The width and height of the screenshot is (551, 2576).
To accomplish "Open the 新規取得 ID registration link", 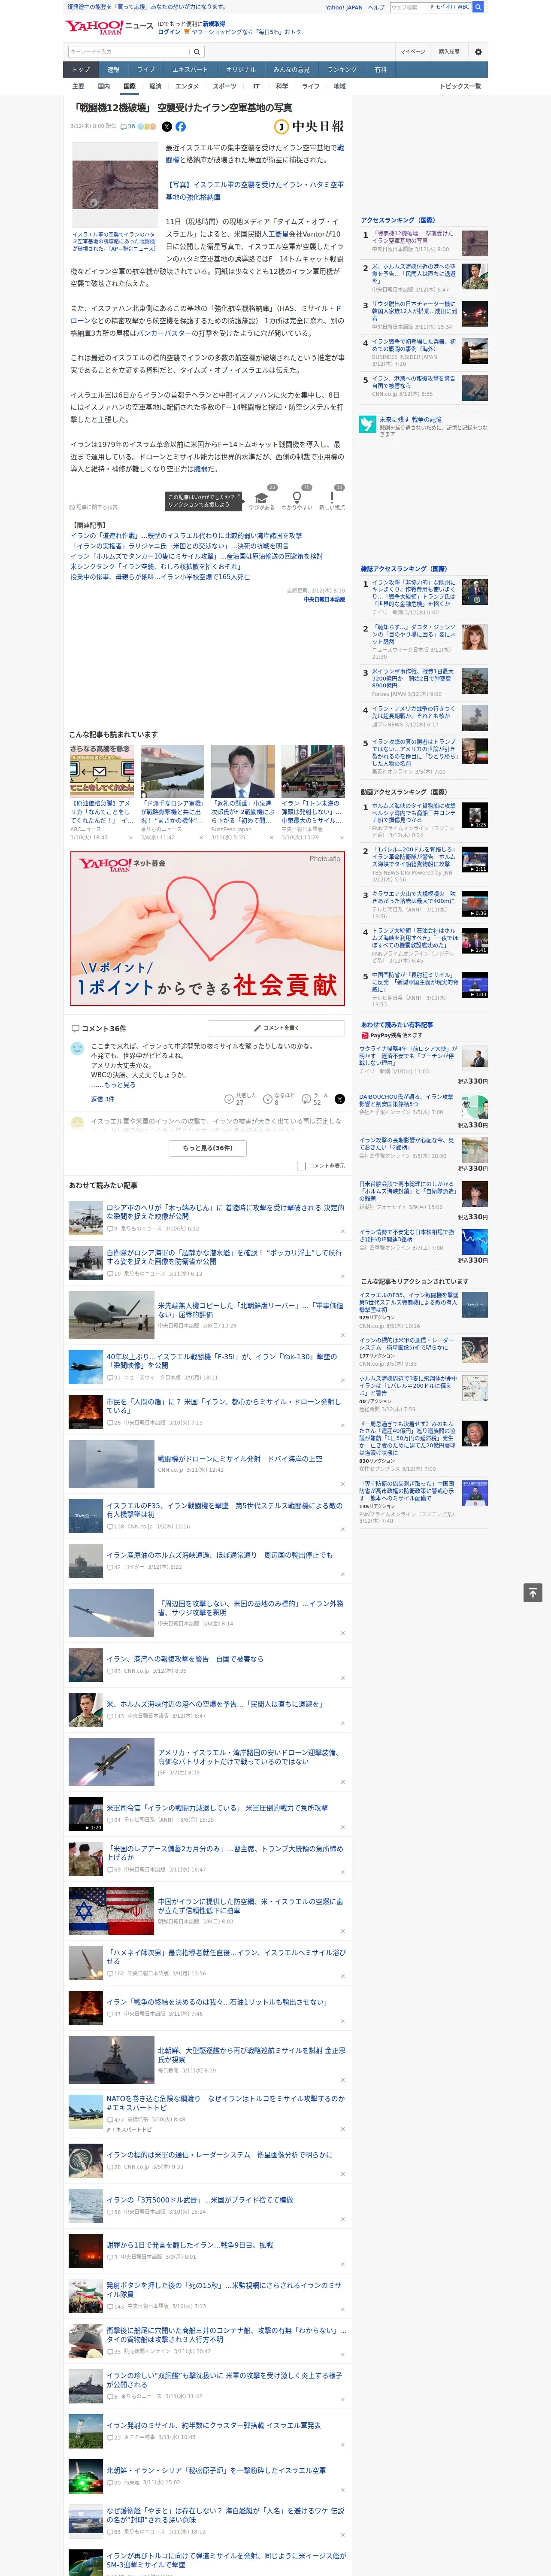I will 214,23.
